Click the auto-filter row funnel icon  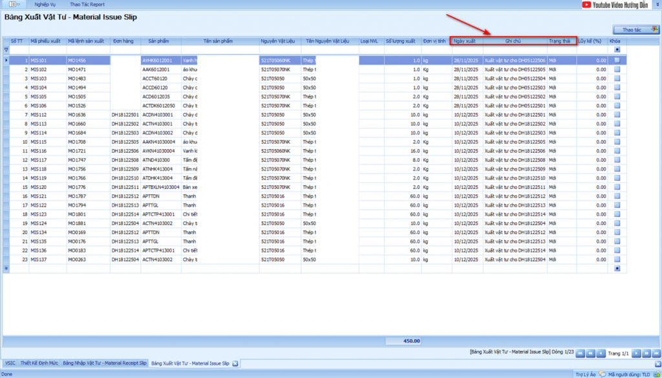[x=6, y=49]
